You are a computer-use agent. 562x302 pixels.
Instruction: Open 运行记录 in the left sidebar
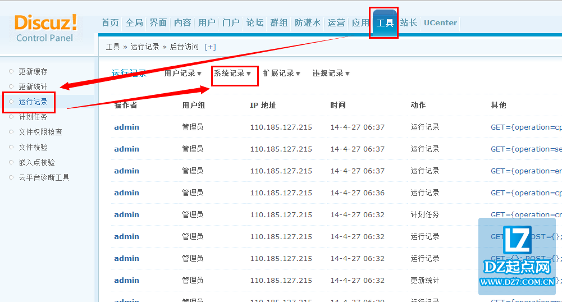coord(33,102)
